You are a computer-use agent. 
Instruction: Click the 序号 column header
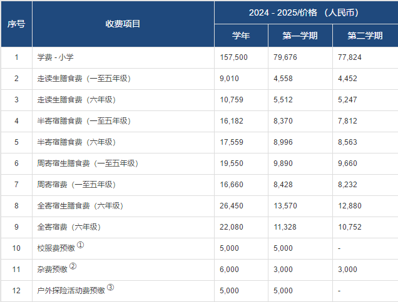click(x=16, y=24)
